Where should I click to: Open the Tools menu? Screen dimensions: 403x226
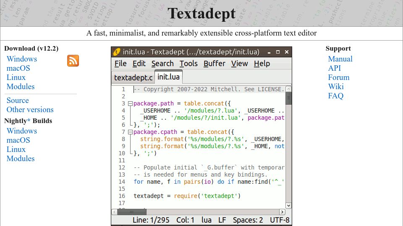coord(188,64)
